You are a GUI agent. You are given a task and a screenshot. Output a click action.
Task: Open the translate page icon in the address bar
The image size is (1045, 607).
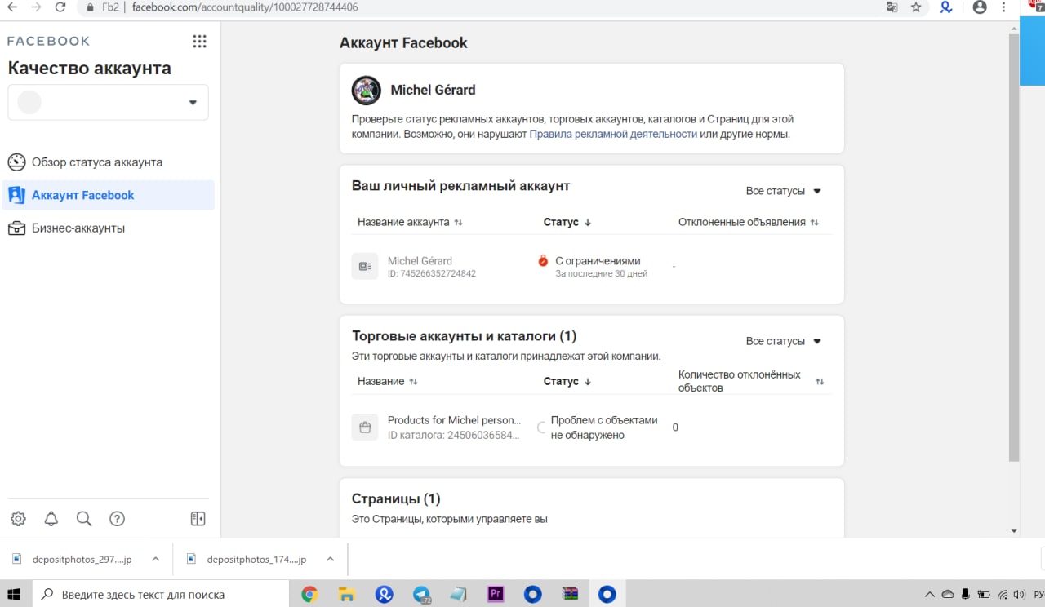[892, 7]
